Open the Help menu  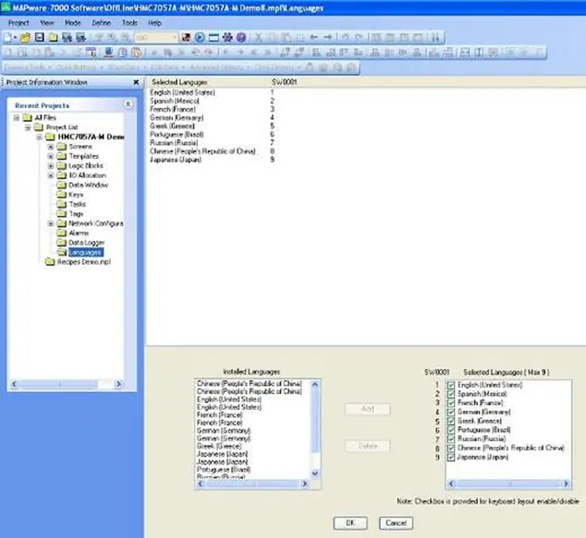(154, 23)
